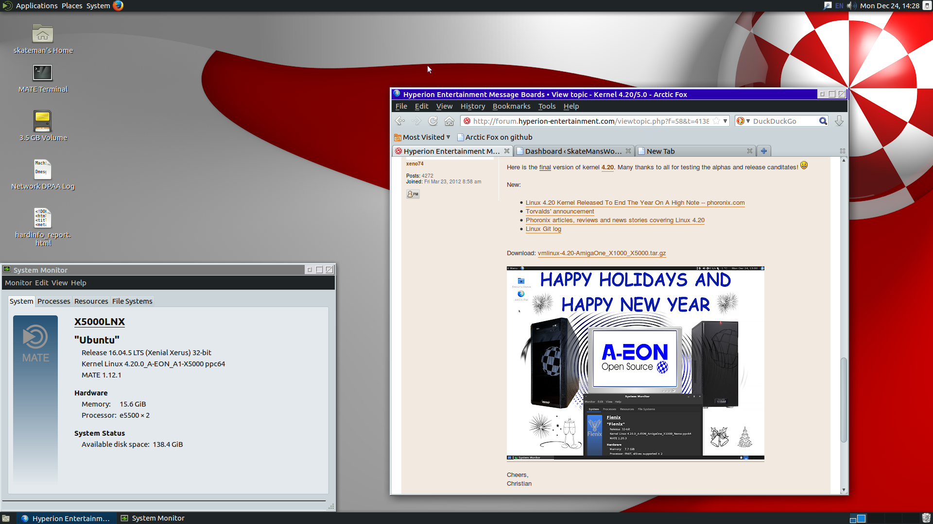Click the browser Forward arrow button
Viewport: 933px width, 524px height.
click(416, 121)
